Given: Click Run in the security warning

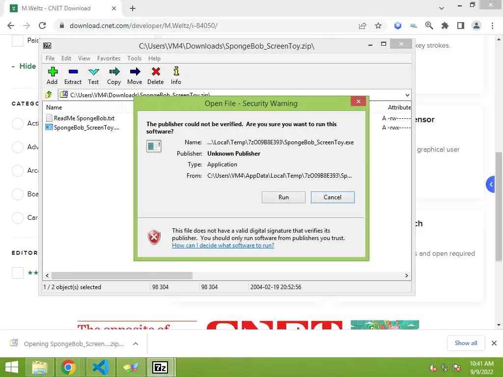Looking at the screenshot, I should (283, 197).
